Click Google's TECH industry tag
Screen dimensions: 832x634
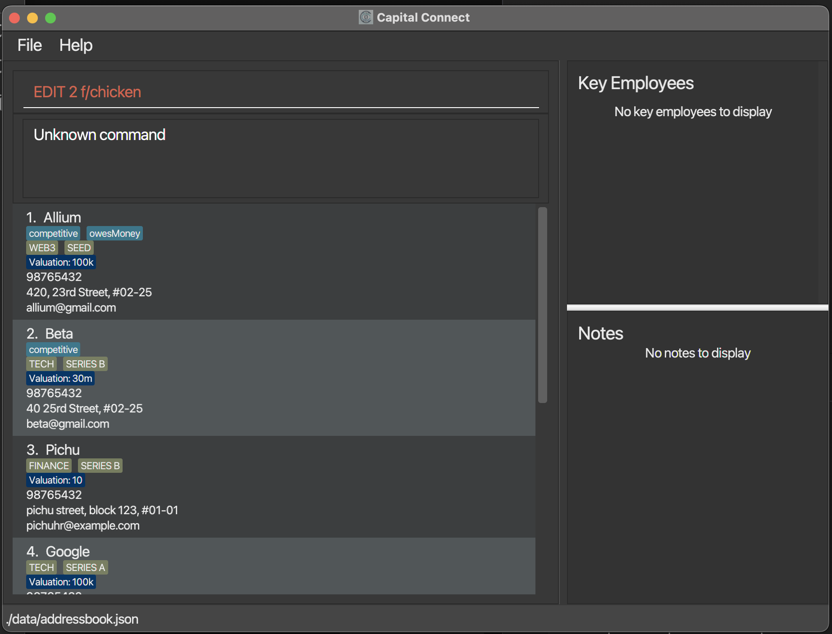(x=41, y=567)
